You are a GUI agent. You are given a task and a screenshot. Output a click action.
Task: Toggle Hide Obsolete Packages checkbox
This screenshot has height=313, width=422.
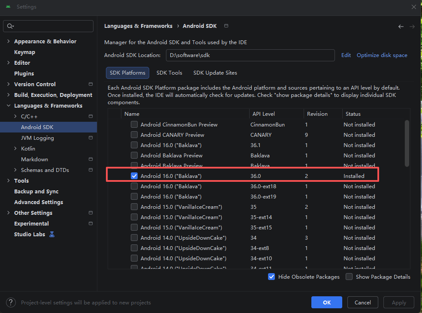[271, 277]
